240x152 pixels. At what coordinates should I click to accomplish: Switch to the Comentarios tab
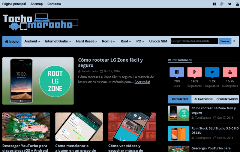[227, 99]
